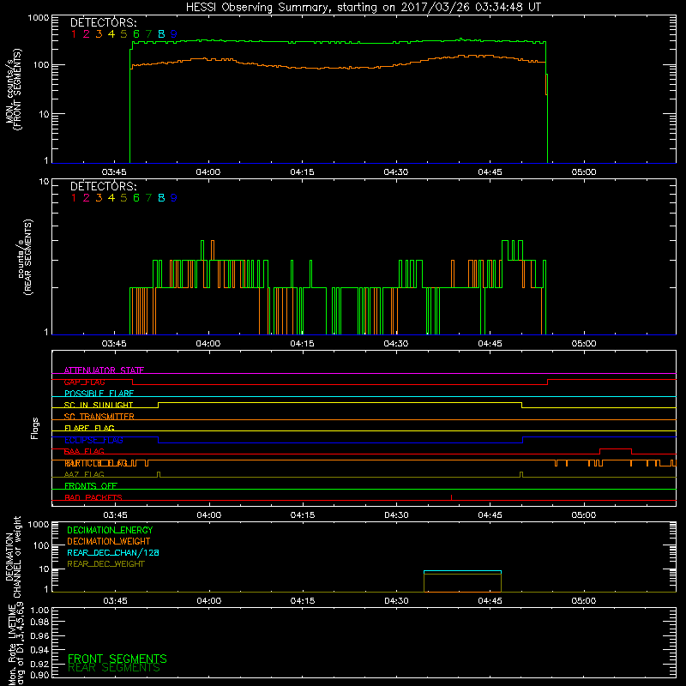Image resolution: width=686 pixels, height=686 pixels.
Task: Click the SC_TRANSMITTER flag label
Action: 99,417
